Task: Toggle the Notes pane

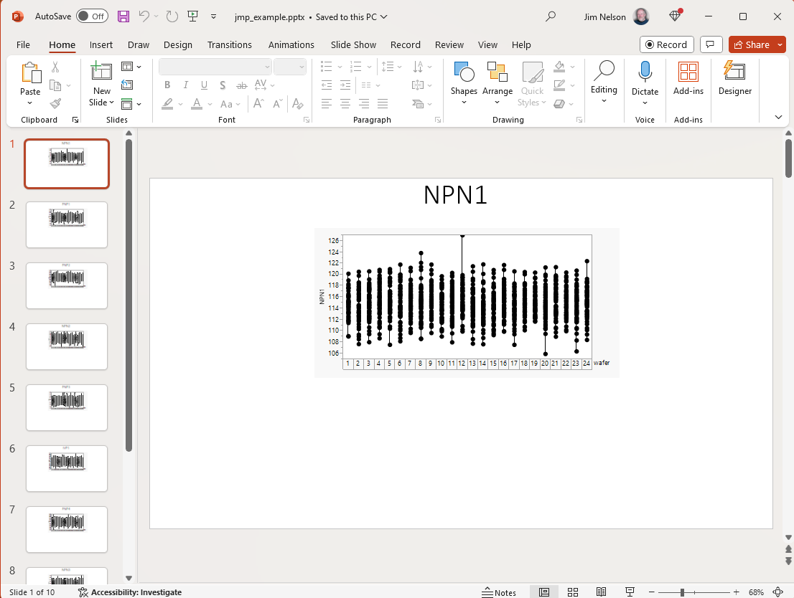Action: tap(499, 592)
